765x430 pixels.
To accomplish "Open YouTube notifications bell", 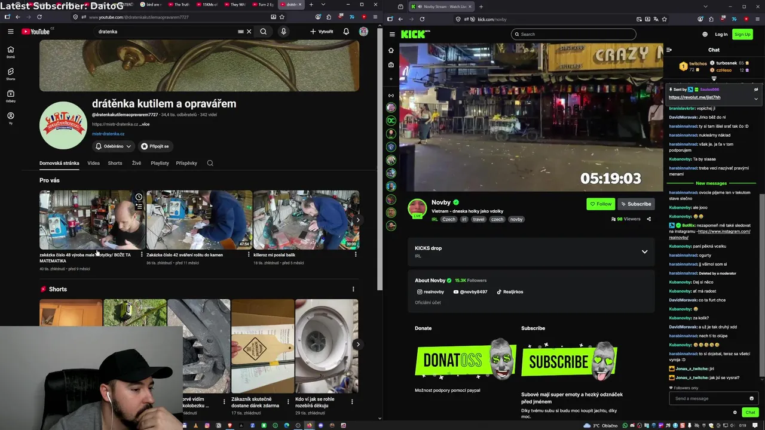I will pyautogui.click(x=346, y=32).
